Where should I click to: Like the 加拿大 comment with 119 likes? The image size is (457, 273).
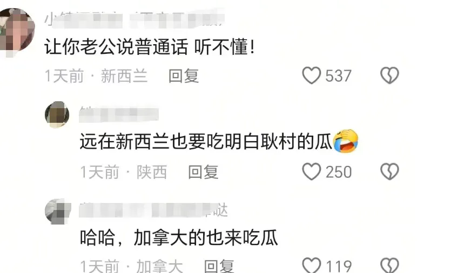[311, 265]
